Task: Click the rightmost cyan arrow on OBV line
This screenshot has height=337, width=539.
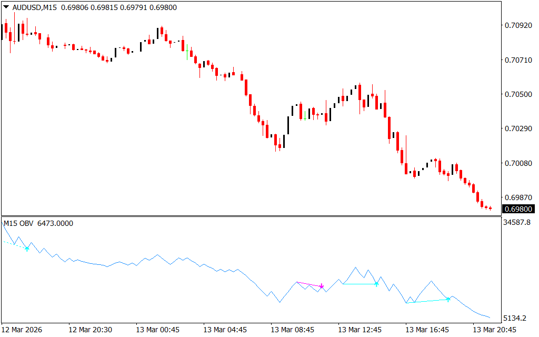Action: tap(448, 299)
